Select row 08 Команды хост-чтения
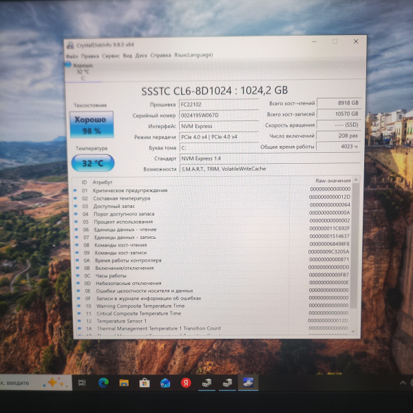Screen dimensions: 413x413 click(x=213, y=244)
